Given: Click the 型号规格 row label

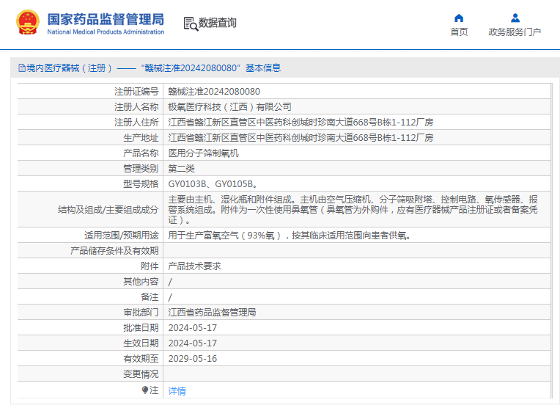Looking at the screenshot, I should pos(141,183).
